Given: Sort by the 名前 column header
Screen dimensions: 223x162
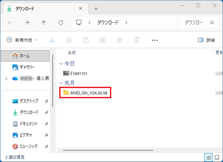Looking at the screenshot, I should tap(72, 53).
